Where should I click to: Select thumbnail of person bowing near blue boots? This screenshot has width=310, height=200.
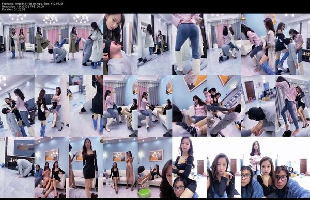[86, 106]
